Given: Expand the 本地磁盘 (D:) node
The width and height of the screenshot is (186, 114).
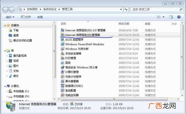Looking at the screenshot, I should [7, 96].
